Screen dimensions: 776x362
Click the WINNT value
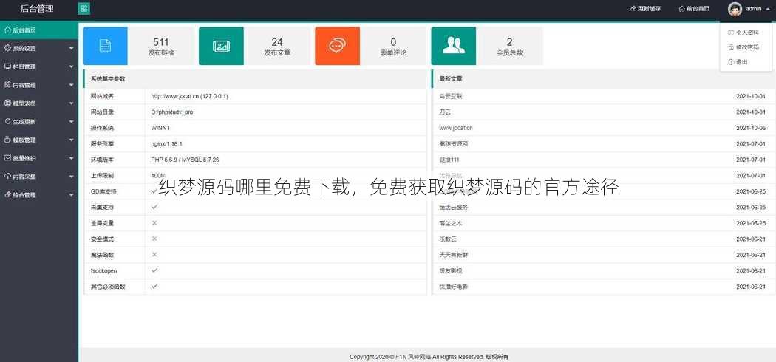[160, 128]
